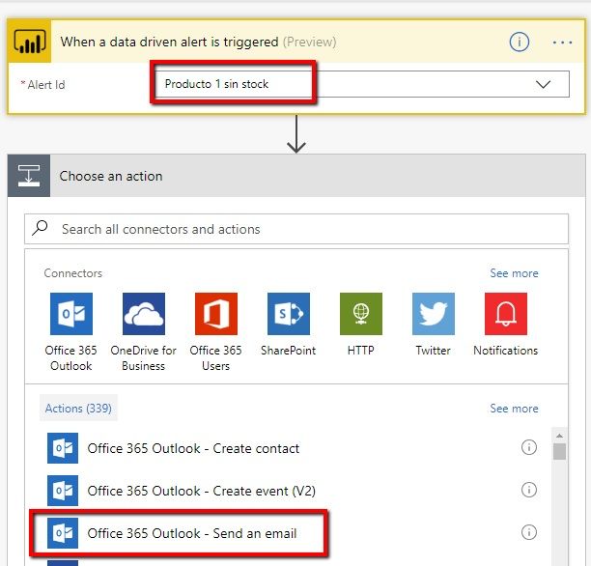This screenshot has width=591, height=566.
Task: Show info for Send an email action
Action: [x=529, y=532]
